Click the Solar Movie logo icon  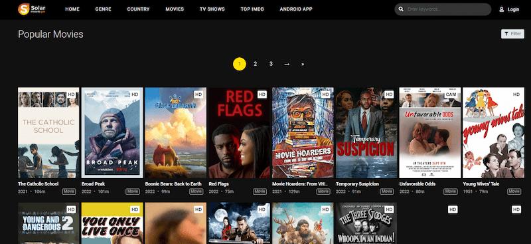pos(31,9)
